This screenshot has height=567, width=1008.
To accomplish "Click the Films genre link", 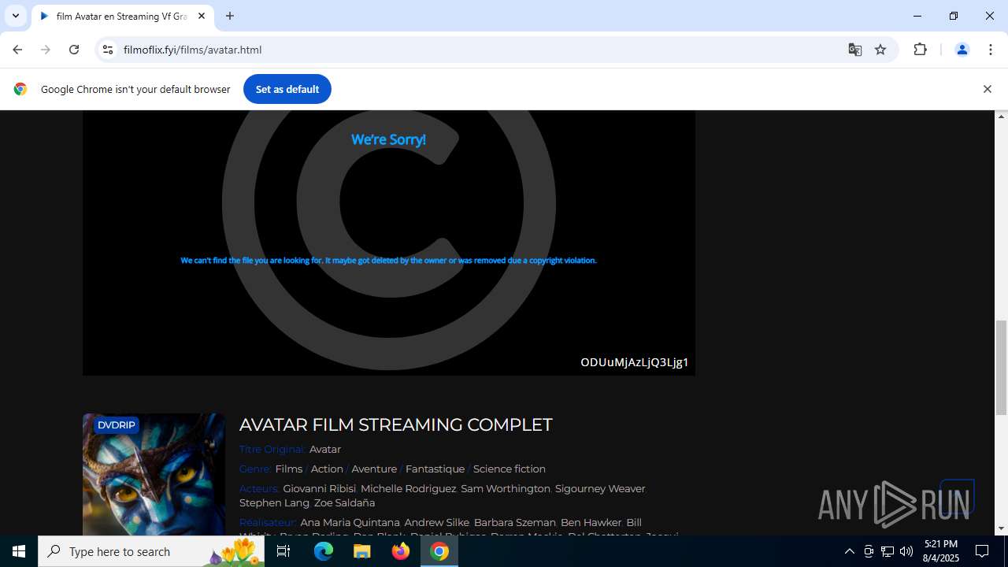I will [x=289, y=469].
